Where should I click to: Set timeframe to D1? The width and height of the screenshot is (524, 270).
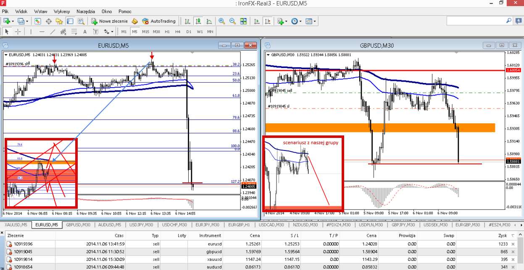[x=189, y=31]
